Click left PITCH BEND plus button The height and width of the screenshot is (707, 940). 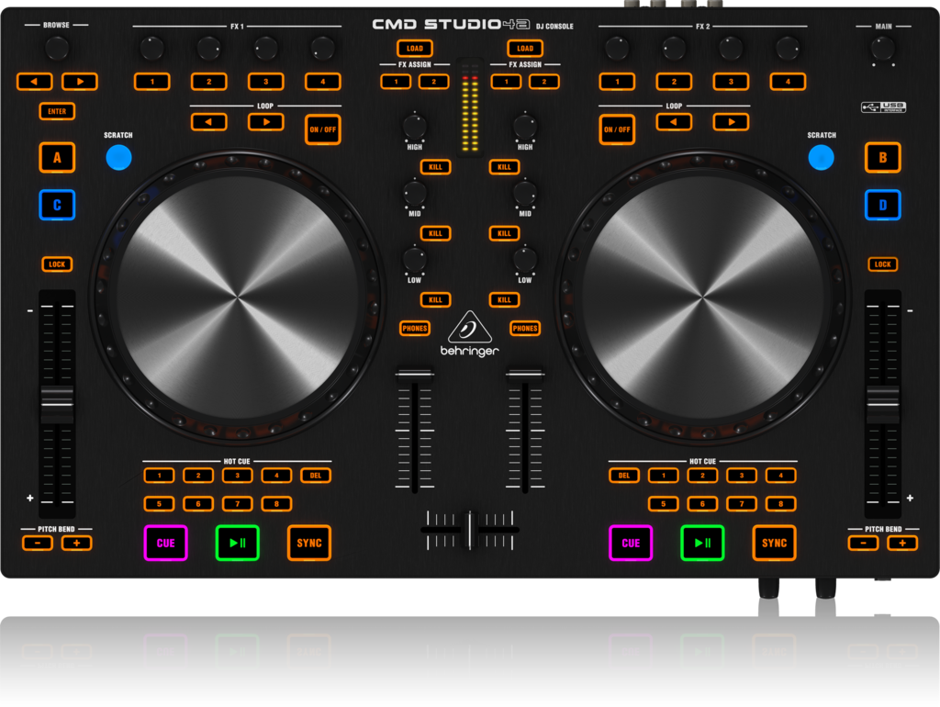tap(77, 544)
